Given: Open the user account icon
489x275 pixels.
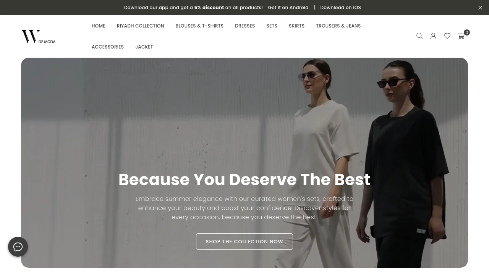Looking at the screenshot, I should click(433, 36).
